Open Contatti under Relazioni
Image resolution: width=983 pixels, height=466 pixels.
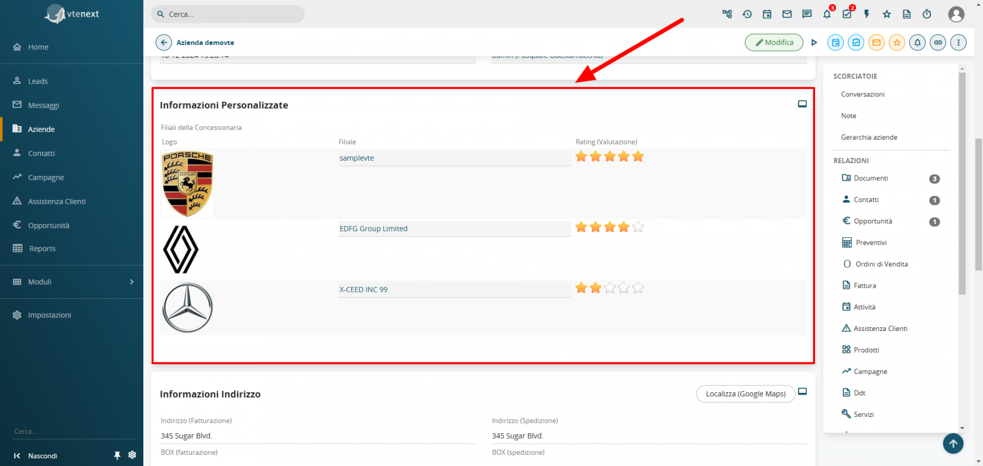[866, 200]
